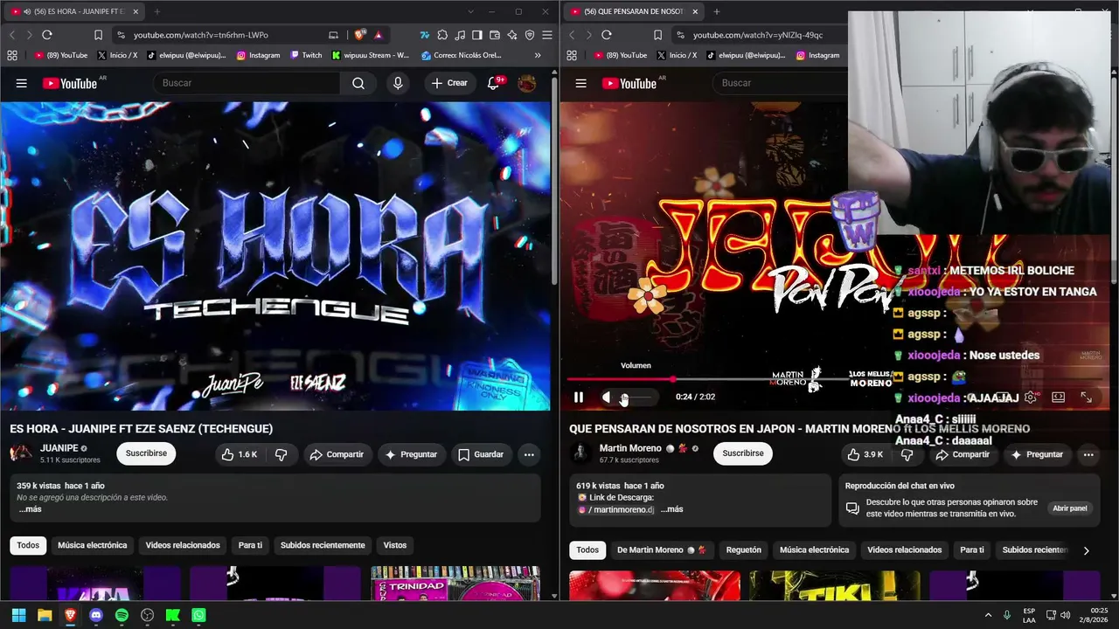Open Windows Start menu
The height and width of the screenshot is (629, 1119).
(x=19, y=615)
